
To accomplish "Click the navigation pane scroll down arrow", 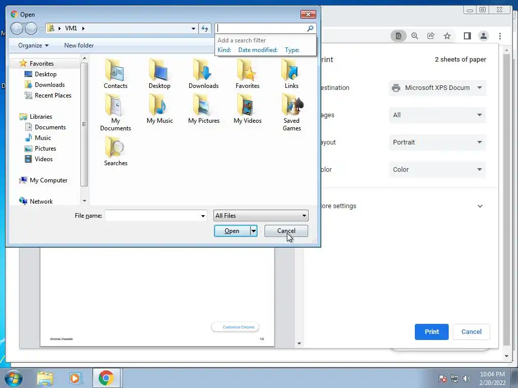I will click(x=84, y=201).
